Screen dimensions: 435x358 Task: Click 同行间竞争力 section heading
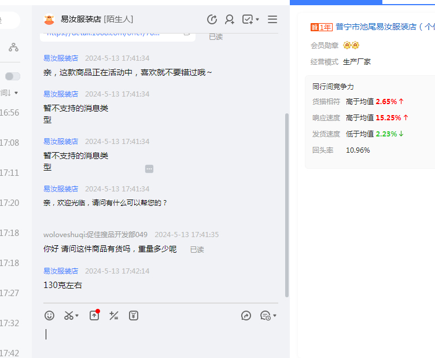click(x=333, y=87)
